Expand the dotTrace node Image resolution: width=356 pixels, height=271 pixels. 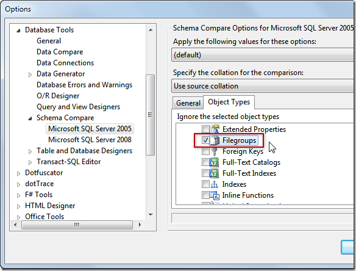pos(19,184)
